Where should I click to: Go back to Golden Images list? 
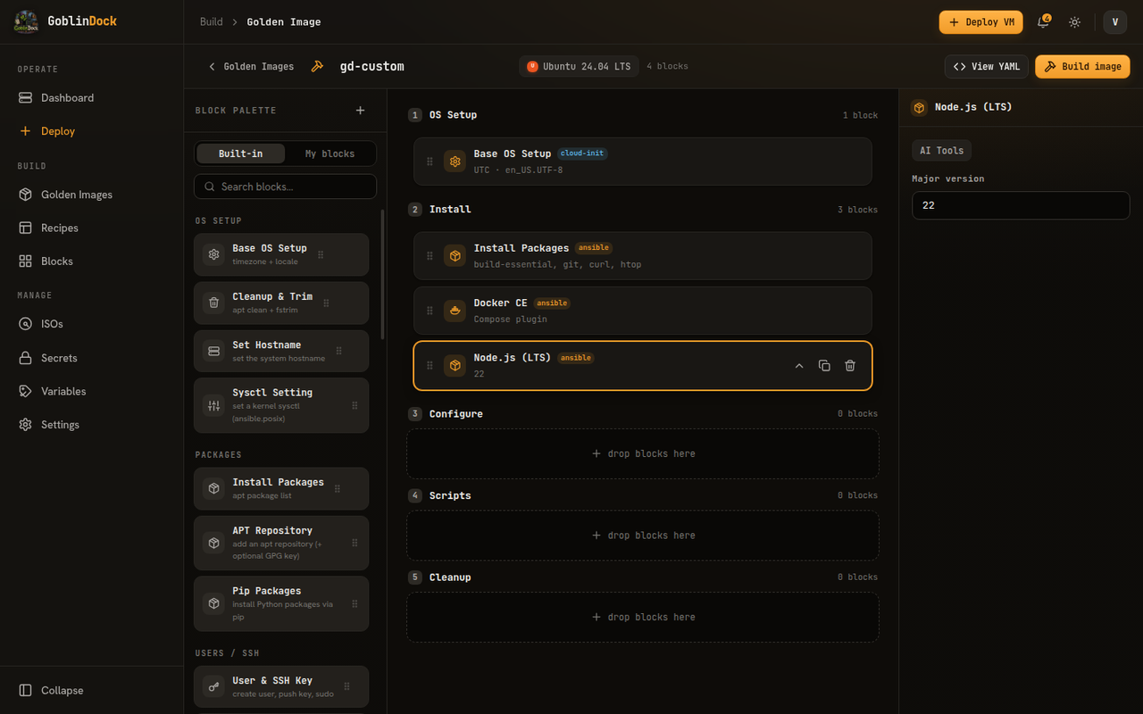251,67
